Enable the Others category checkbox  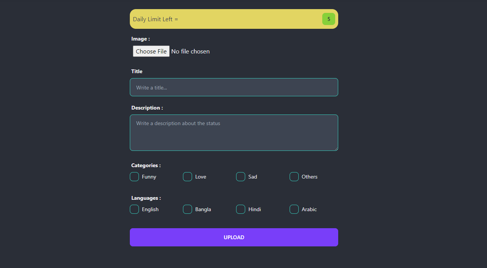coord(294,177)
